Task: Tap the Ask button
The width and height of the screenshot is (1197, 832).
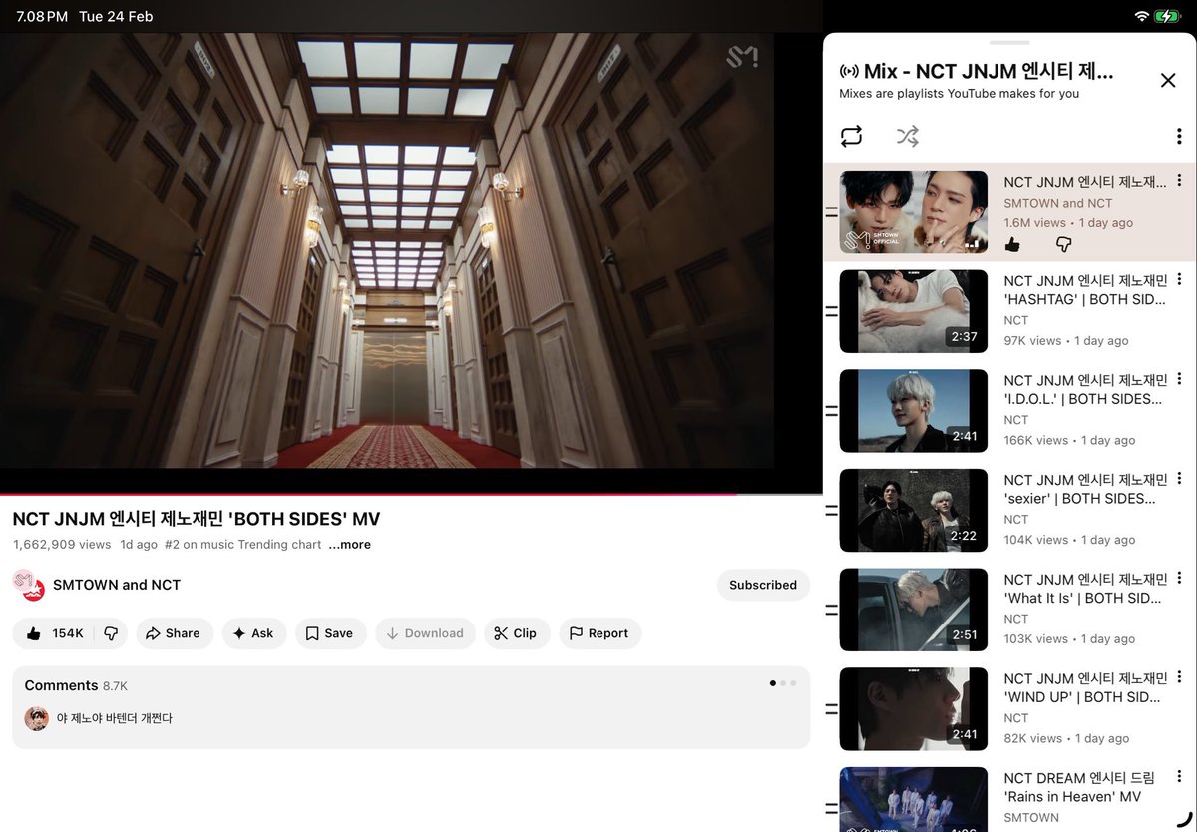Action: (x=254, y=633)
